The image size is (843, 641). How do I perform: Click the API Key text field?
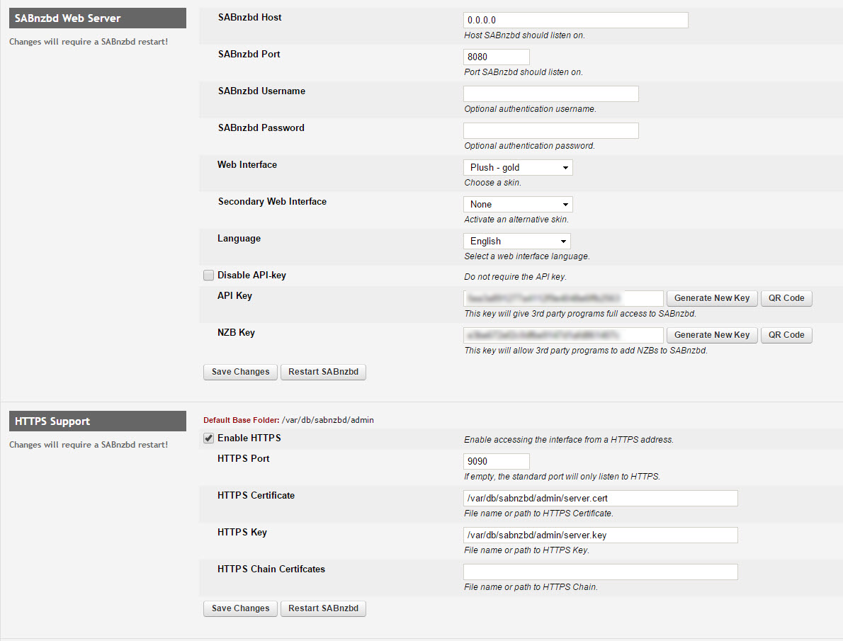tap(563, 298)
